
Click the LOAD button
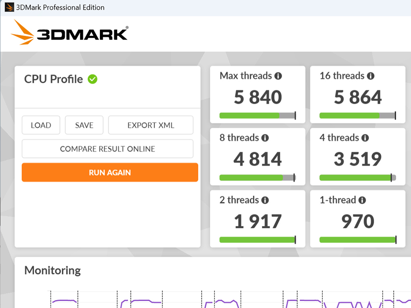pyautogui.click(x=41, y=125)
